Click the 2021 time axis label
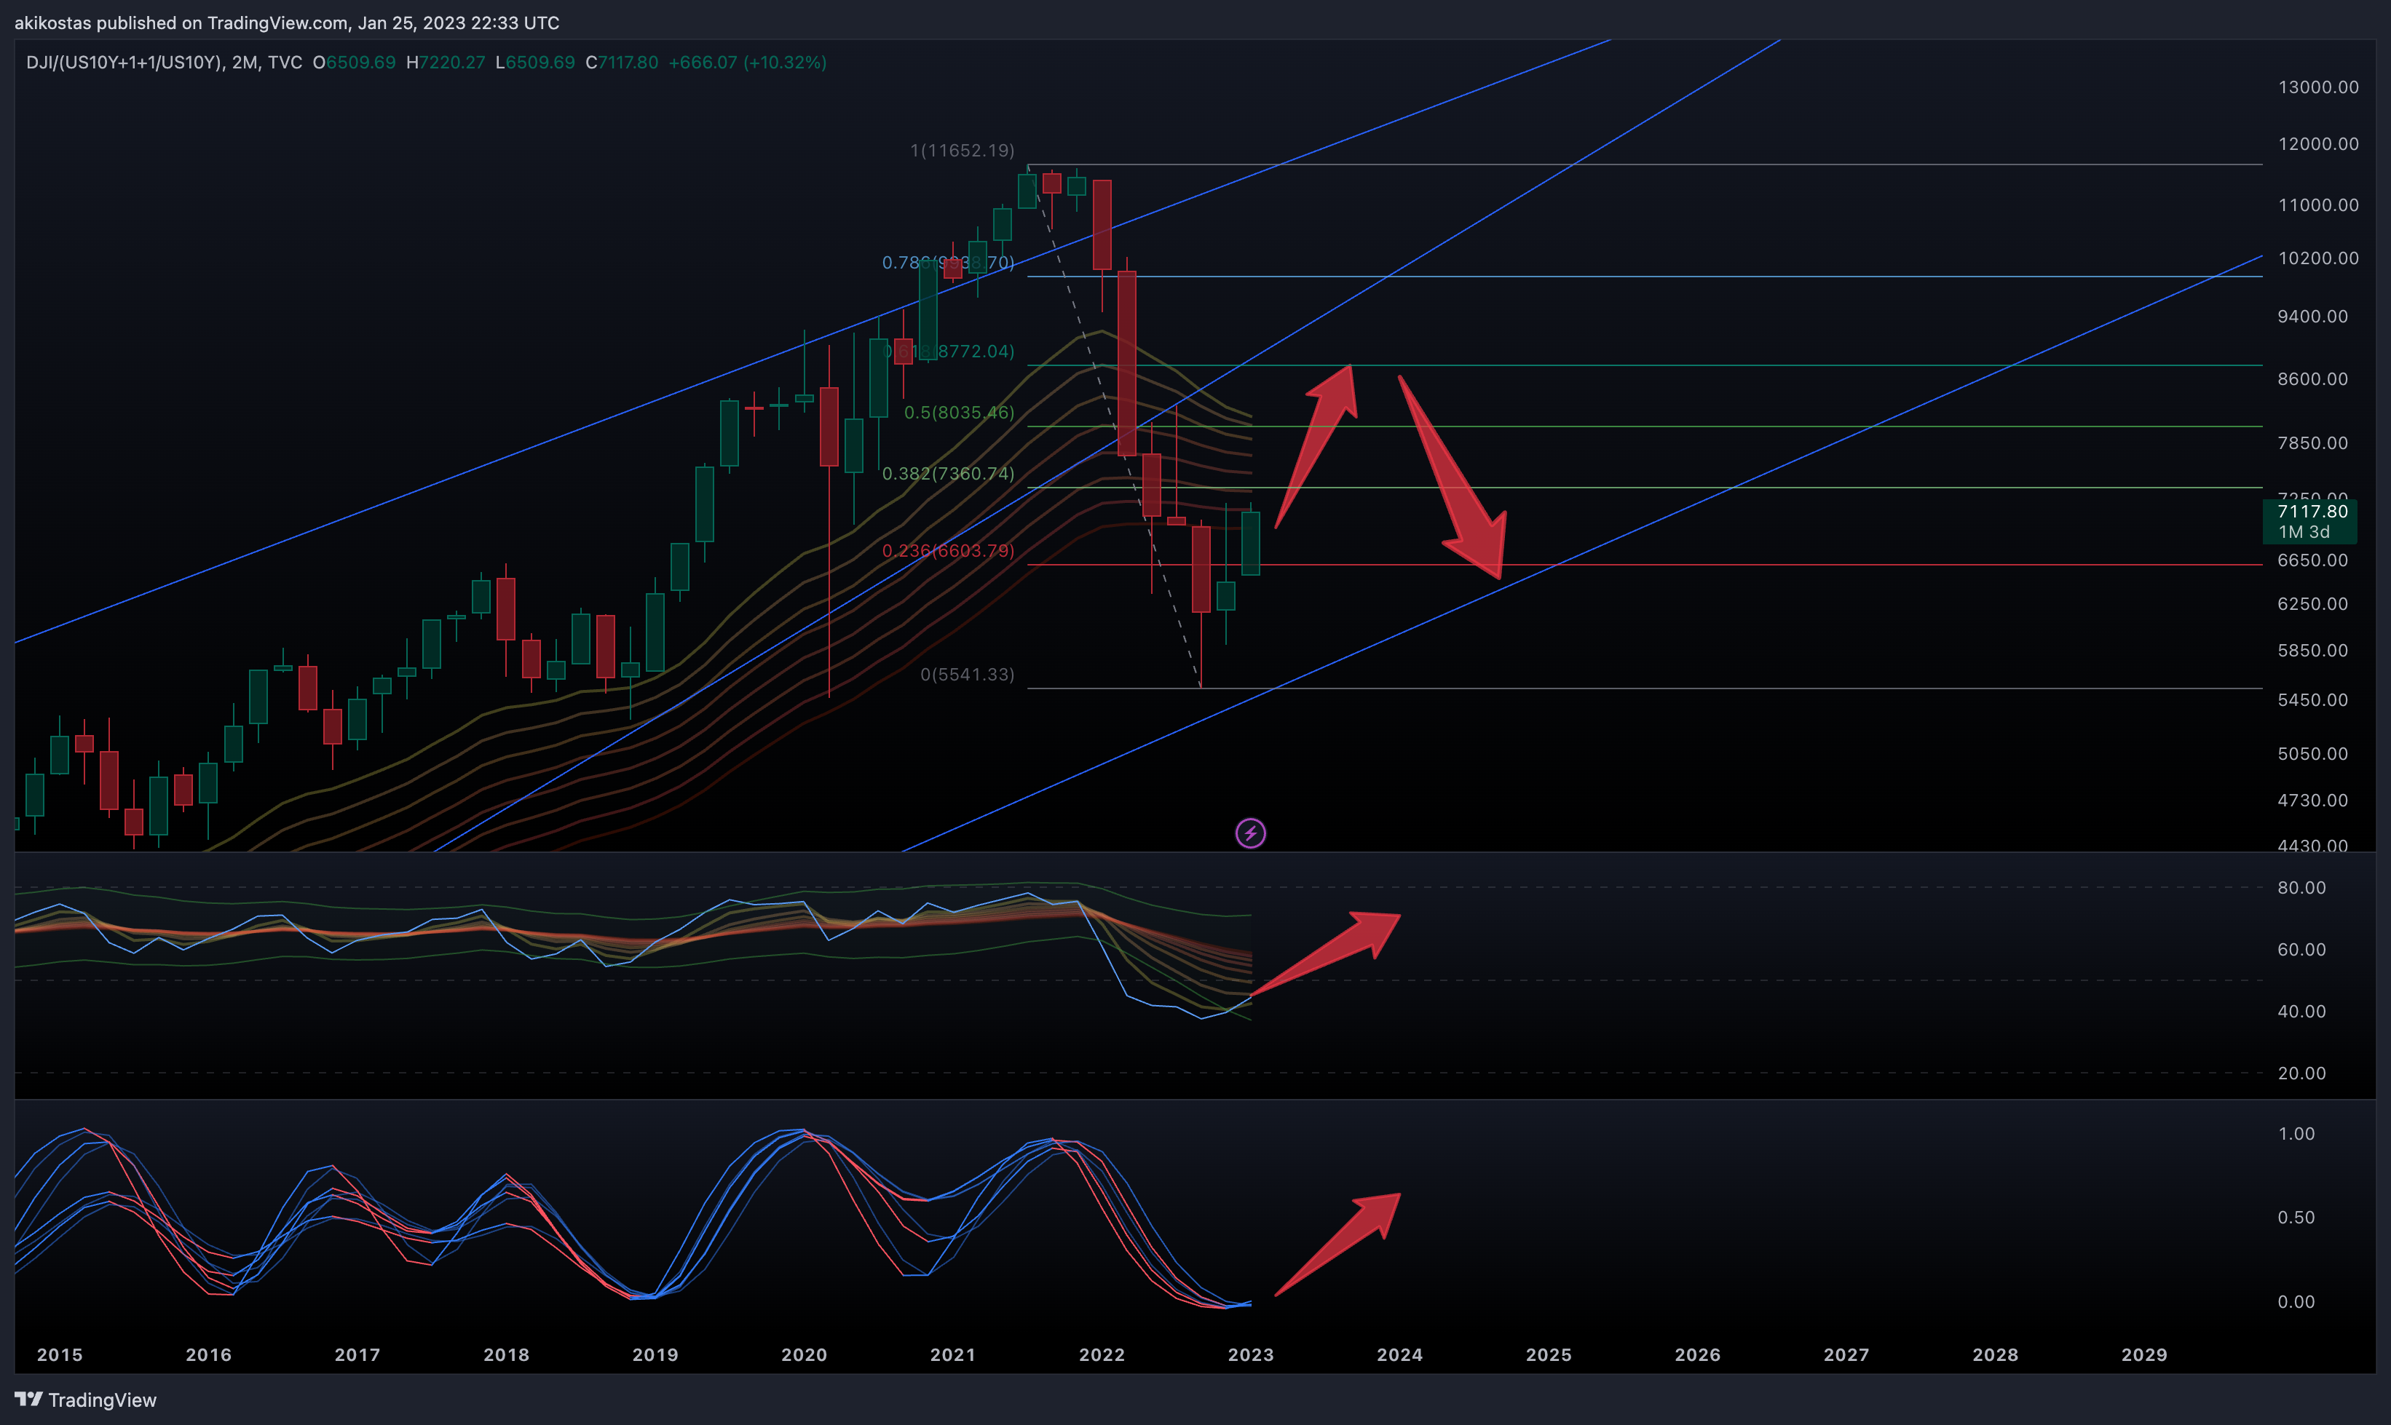Image resolution: width=2391 pixels, height=1425 pixels. point(953,1355)
